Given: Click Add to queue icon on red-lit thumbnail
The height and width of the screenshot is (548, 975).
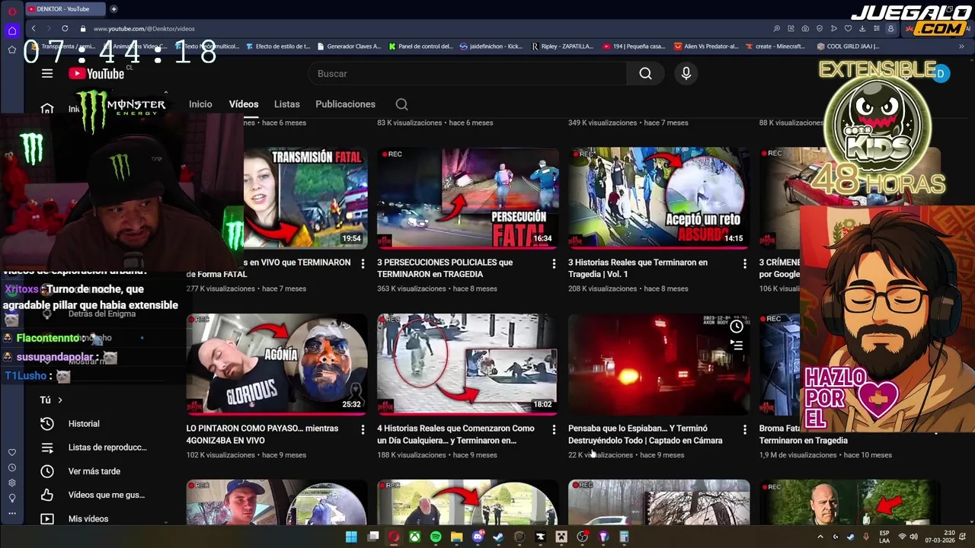Looking at the screenshot, I should coord(737,345).
